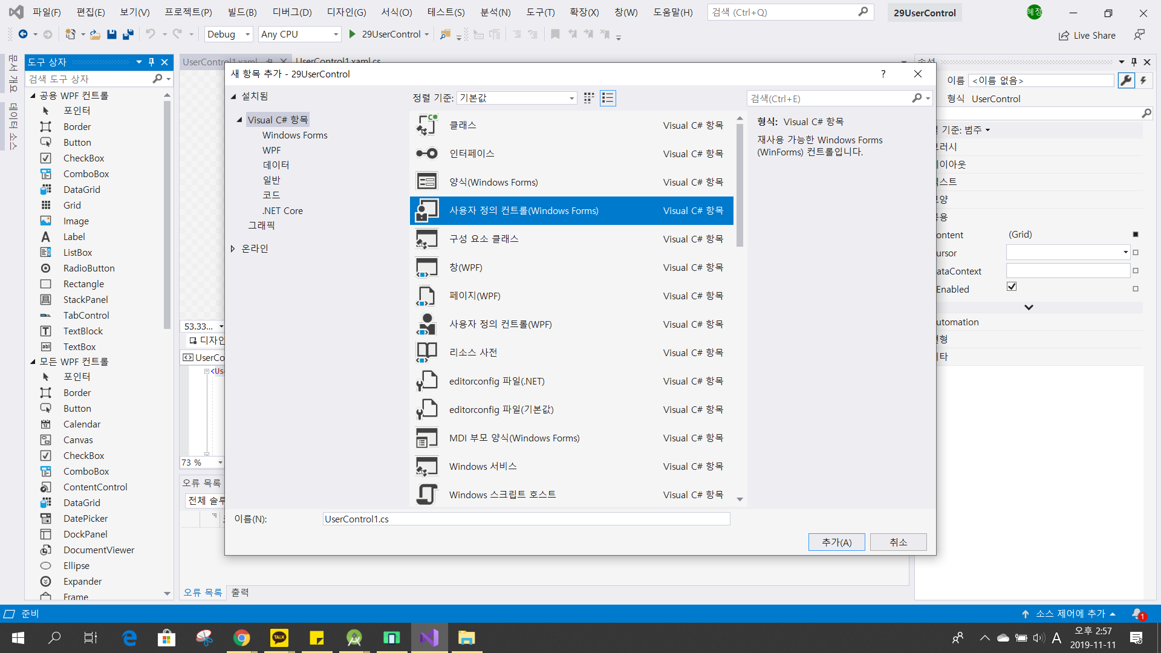This screenshot has height=653, width=1161.
Task: Switch to the Output tab
Action: 240,593
